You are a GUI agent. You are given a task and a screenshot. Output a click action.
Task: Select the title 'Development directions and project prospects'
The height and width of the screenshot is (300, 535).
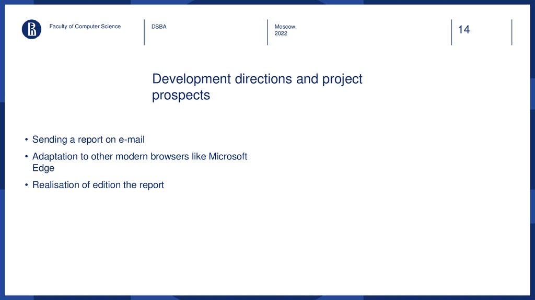click(257, 87)
